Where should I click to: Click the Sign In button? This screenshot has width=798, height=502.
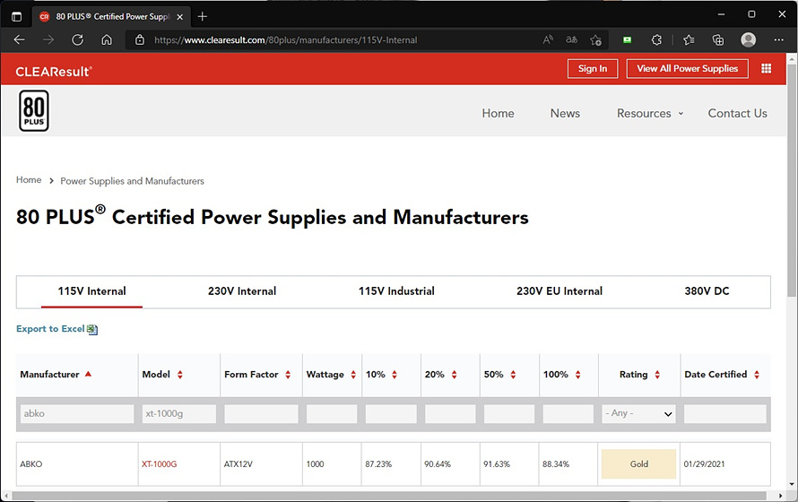pyautogui.click(x=593, y=69)
